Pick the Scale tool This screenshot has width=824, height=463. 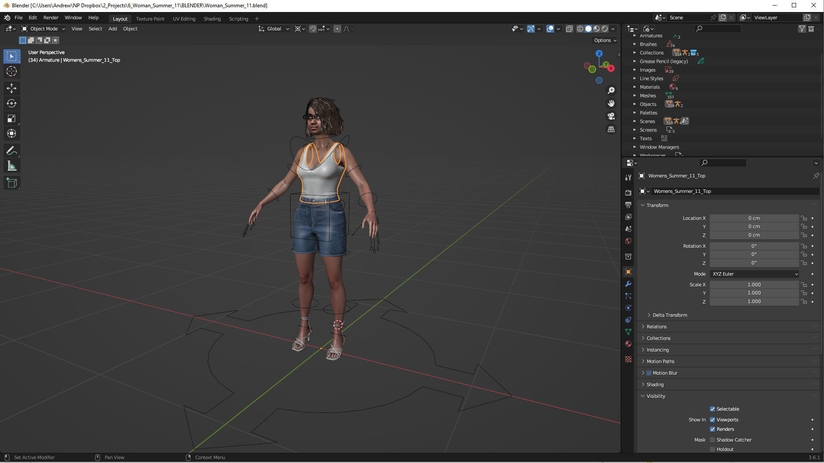[x=12, y=118]
